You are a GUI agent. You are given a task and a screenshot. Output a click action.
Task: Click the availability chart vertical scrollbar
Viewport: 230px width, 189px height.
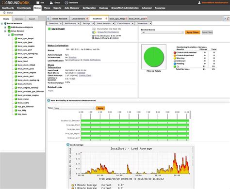[x=190, y=115]
